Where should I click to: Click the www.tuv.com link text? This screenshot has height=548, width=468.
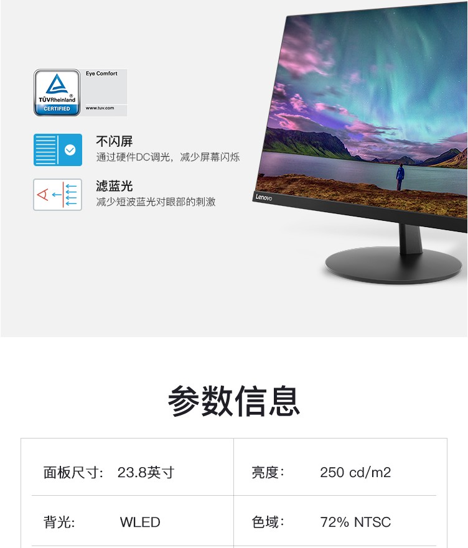tap(100, 108)
